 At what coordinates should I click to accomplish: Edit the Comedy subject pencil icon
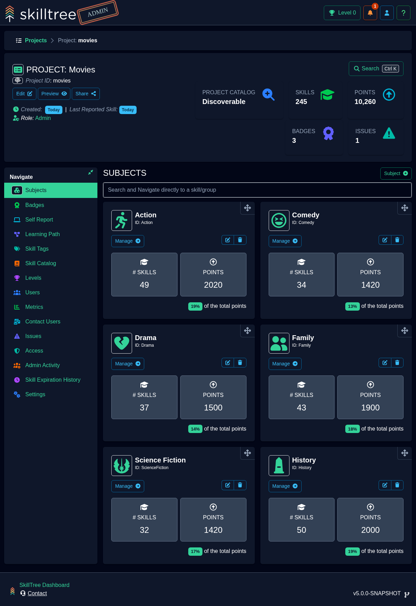click(385, 240)
